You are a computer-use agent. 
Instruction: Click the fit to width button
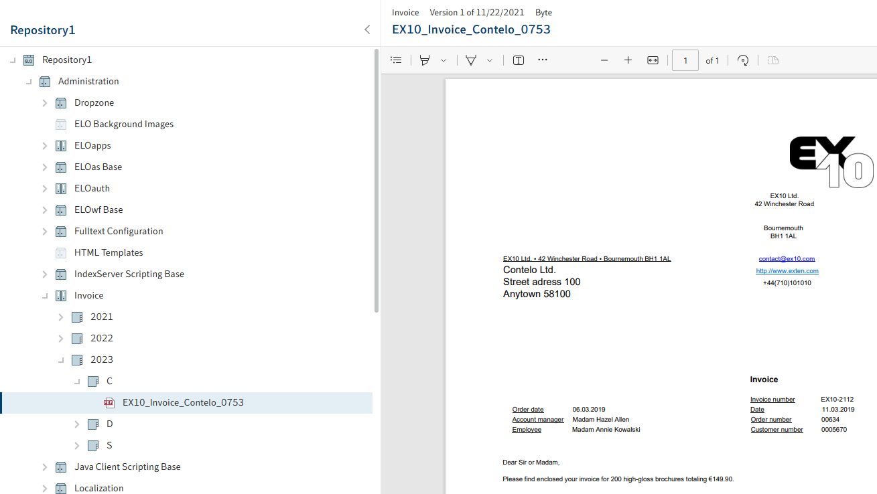pyautogui.click(x=653, y=60)
